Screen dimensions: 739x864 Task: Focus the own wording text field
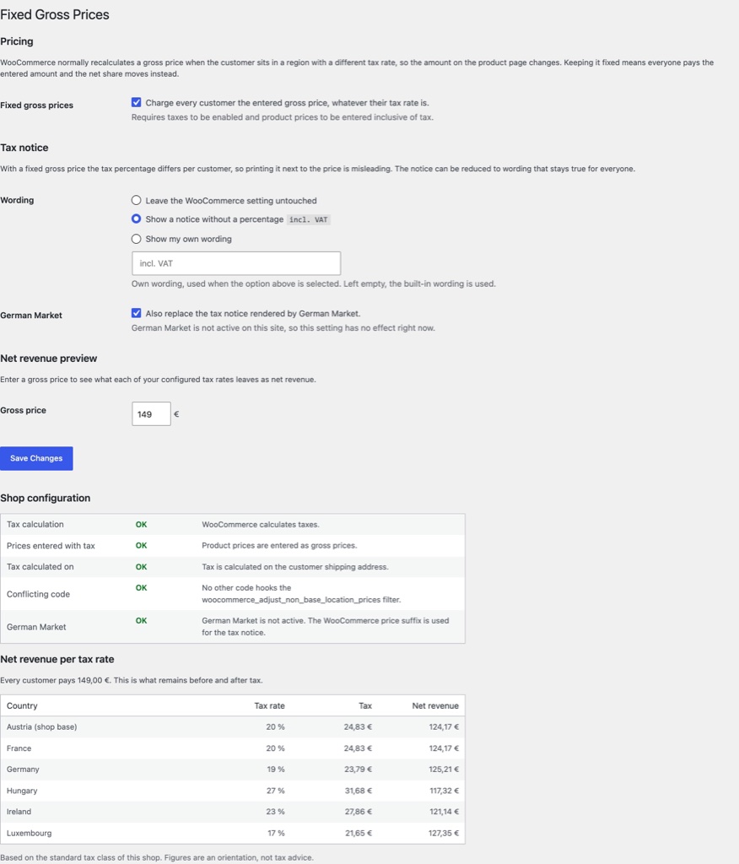[236, 263]
